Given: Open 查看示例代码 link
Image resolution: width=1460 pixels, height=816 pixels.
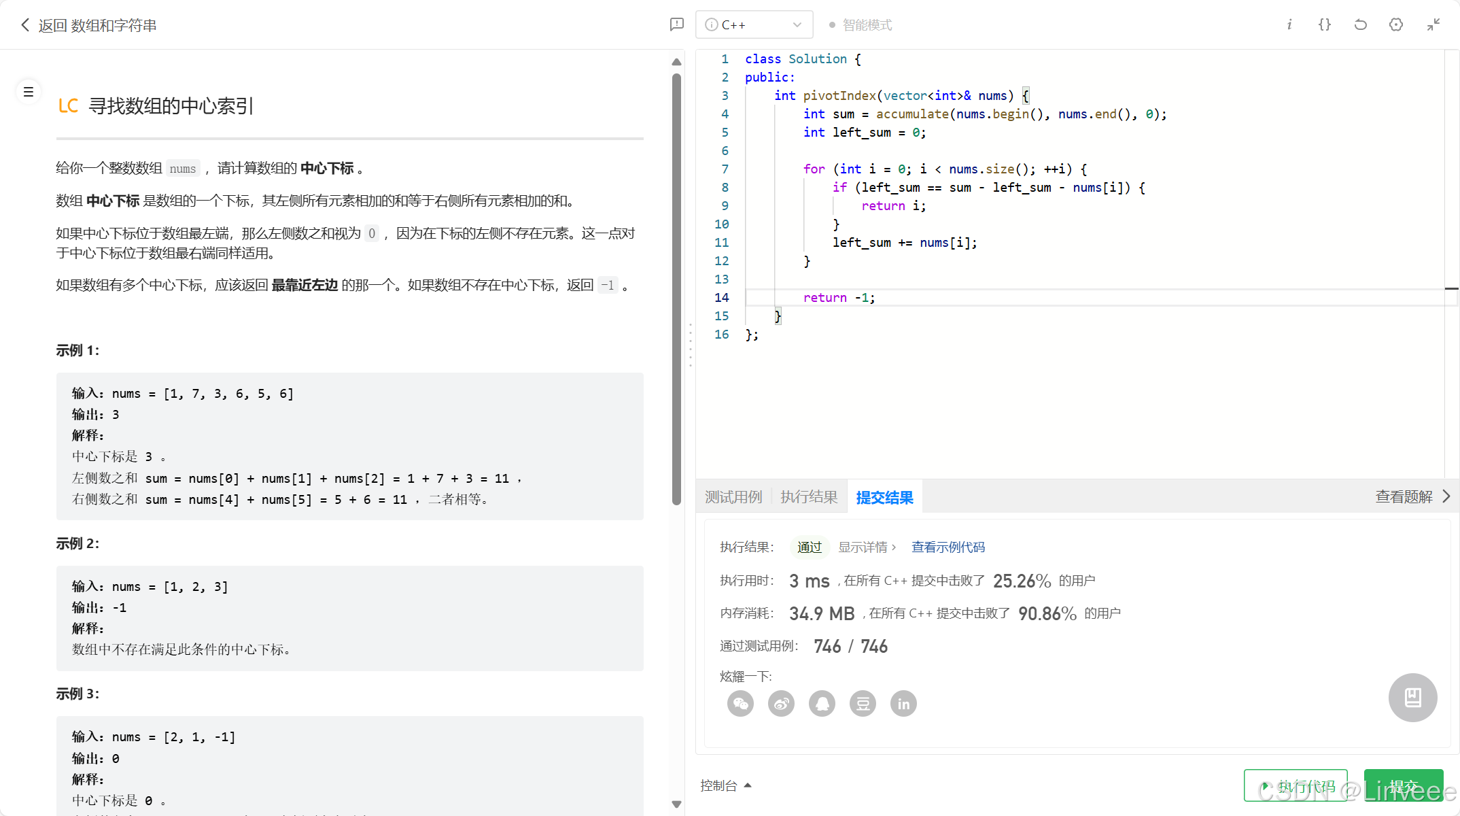Looking at the screenshot, I should click(948, 547).
